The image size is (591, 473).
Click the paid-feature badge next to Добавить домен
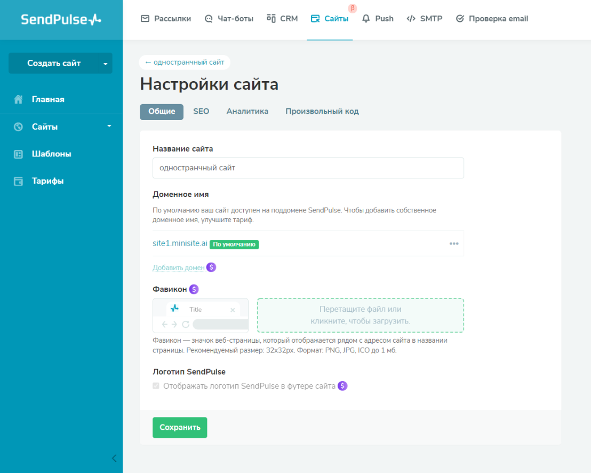211,267
